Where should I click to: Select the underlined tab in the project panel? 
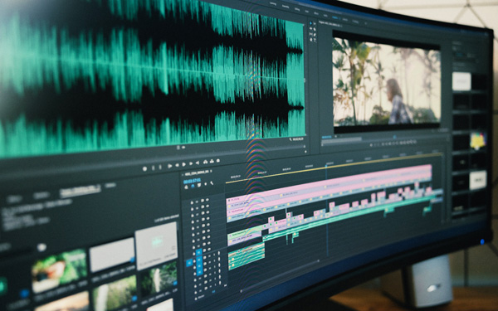click(x=81, y=190)
